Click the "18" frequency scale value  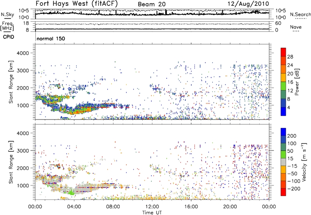point(26,23)
